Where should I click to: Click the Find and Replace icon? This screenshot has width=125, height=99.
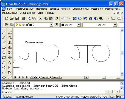34,18
